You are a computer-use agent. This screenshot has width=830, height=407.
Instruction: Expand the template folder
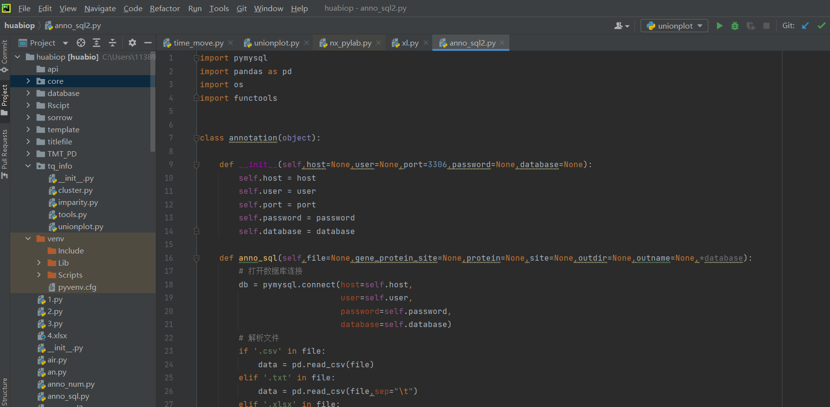pyautogui.click(x=28, y=129)
